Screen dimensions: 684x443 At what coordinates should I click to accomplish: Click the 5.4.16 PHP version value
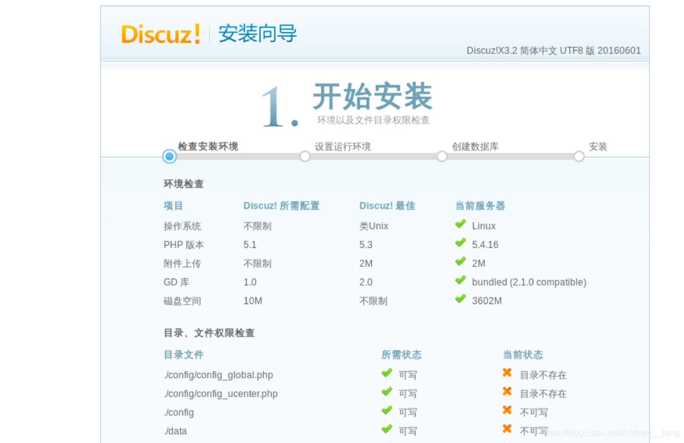pyautogui.click(x=485, y=245)
